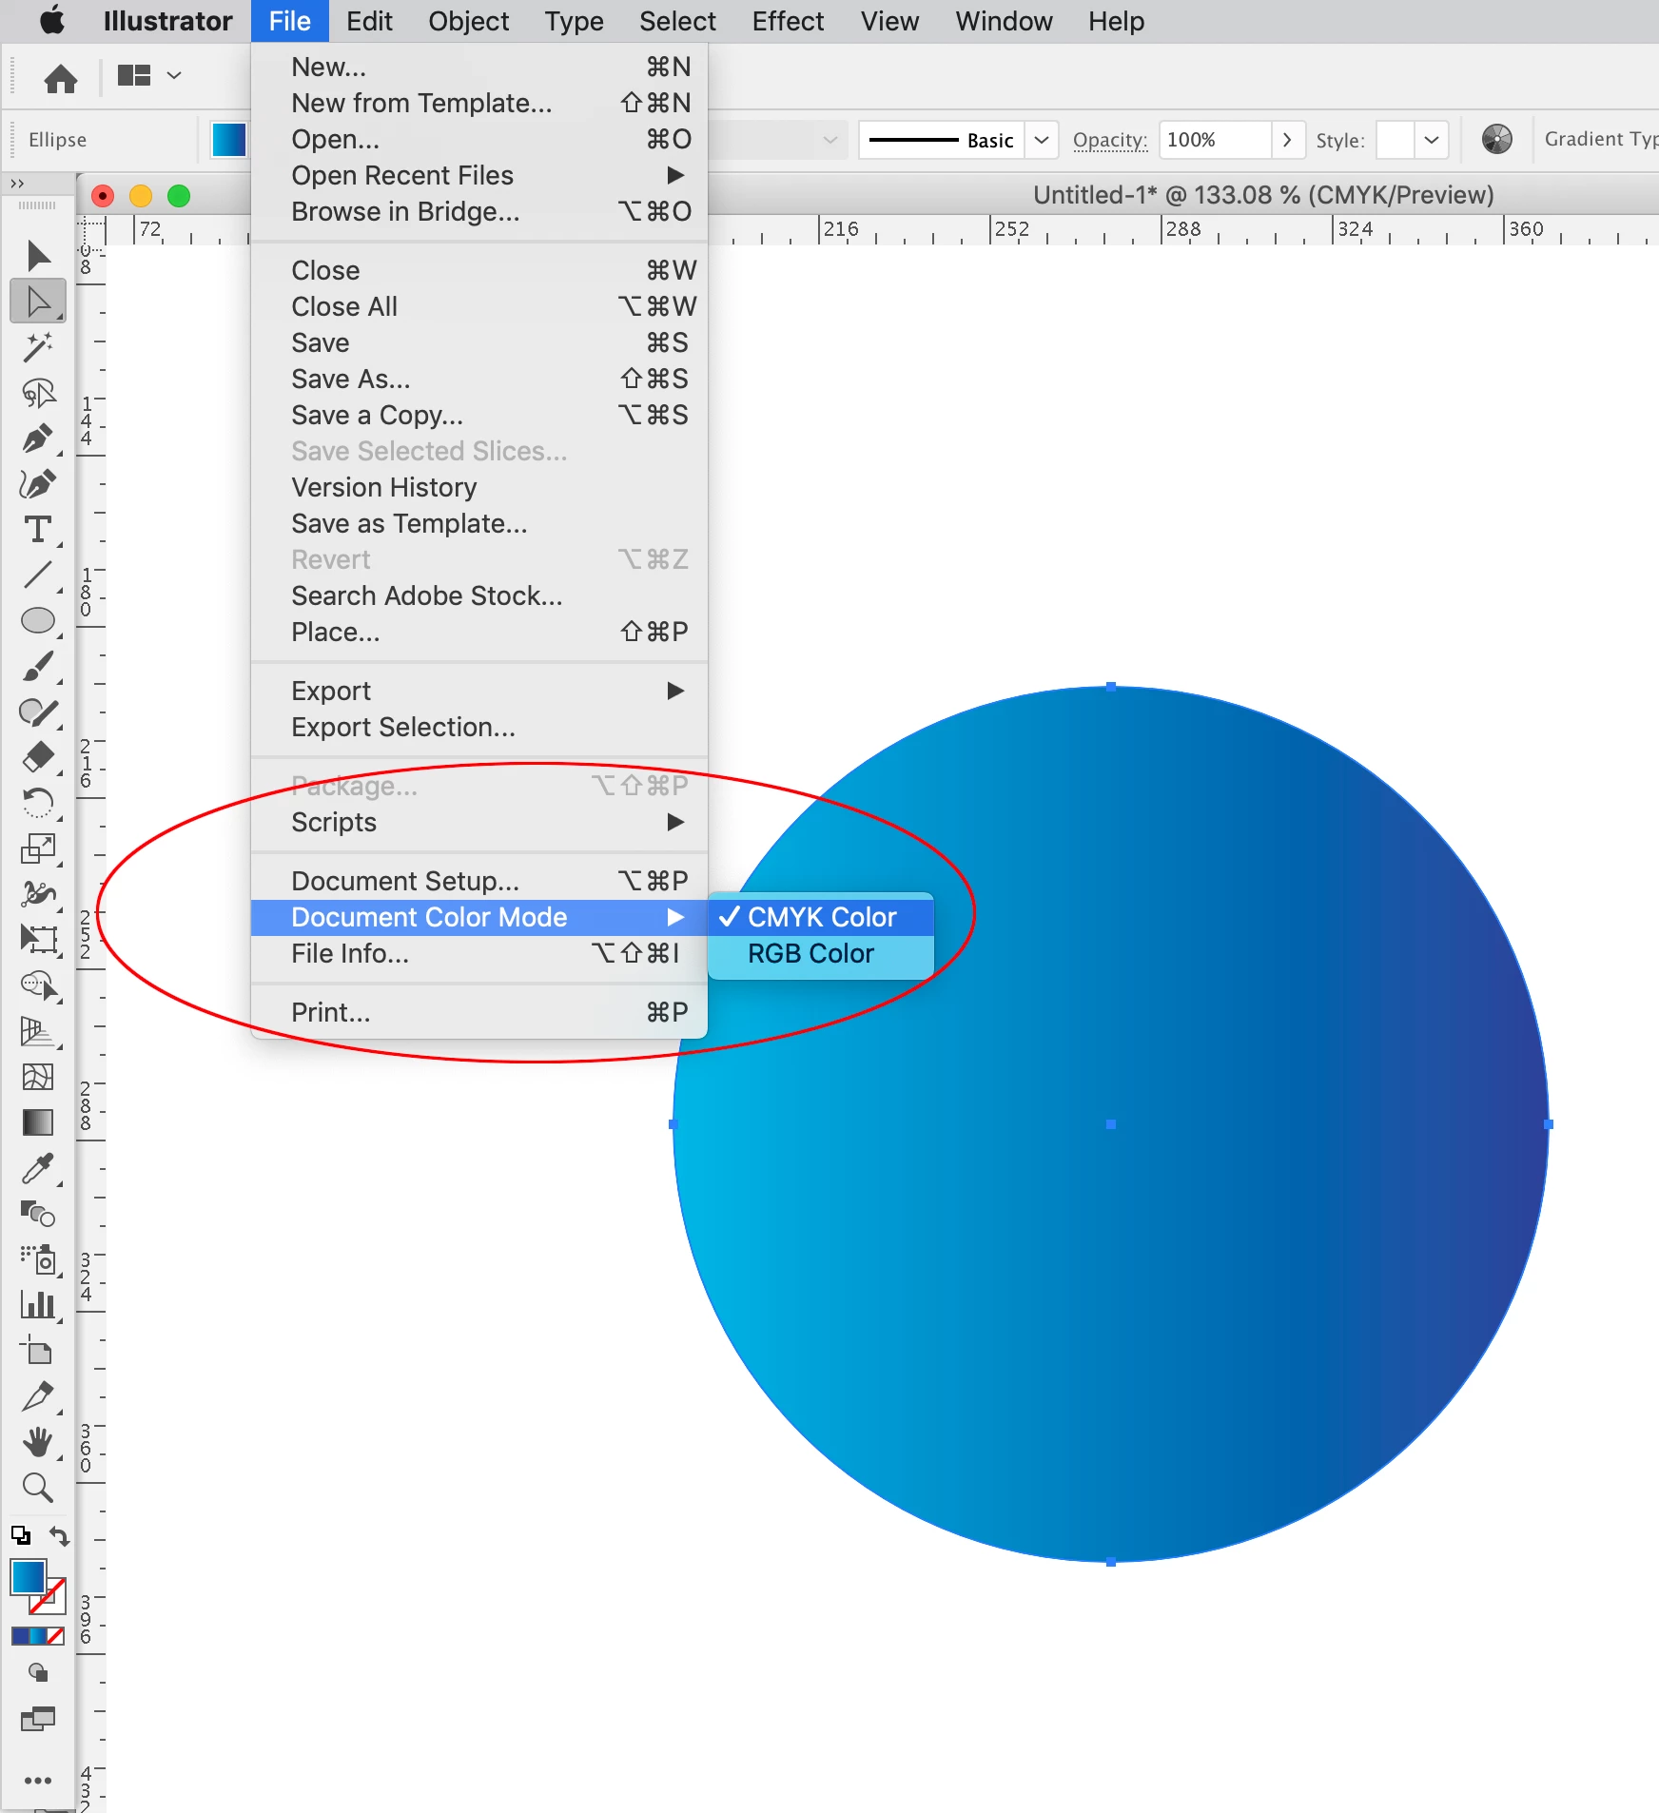Viewport: 1659px width, 1813px height.
Task: Select the Slice tool
Action: tap(38, 1396)
